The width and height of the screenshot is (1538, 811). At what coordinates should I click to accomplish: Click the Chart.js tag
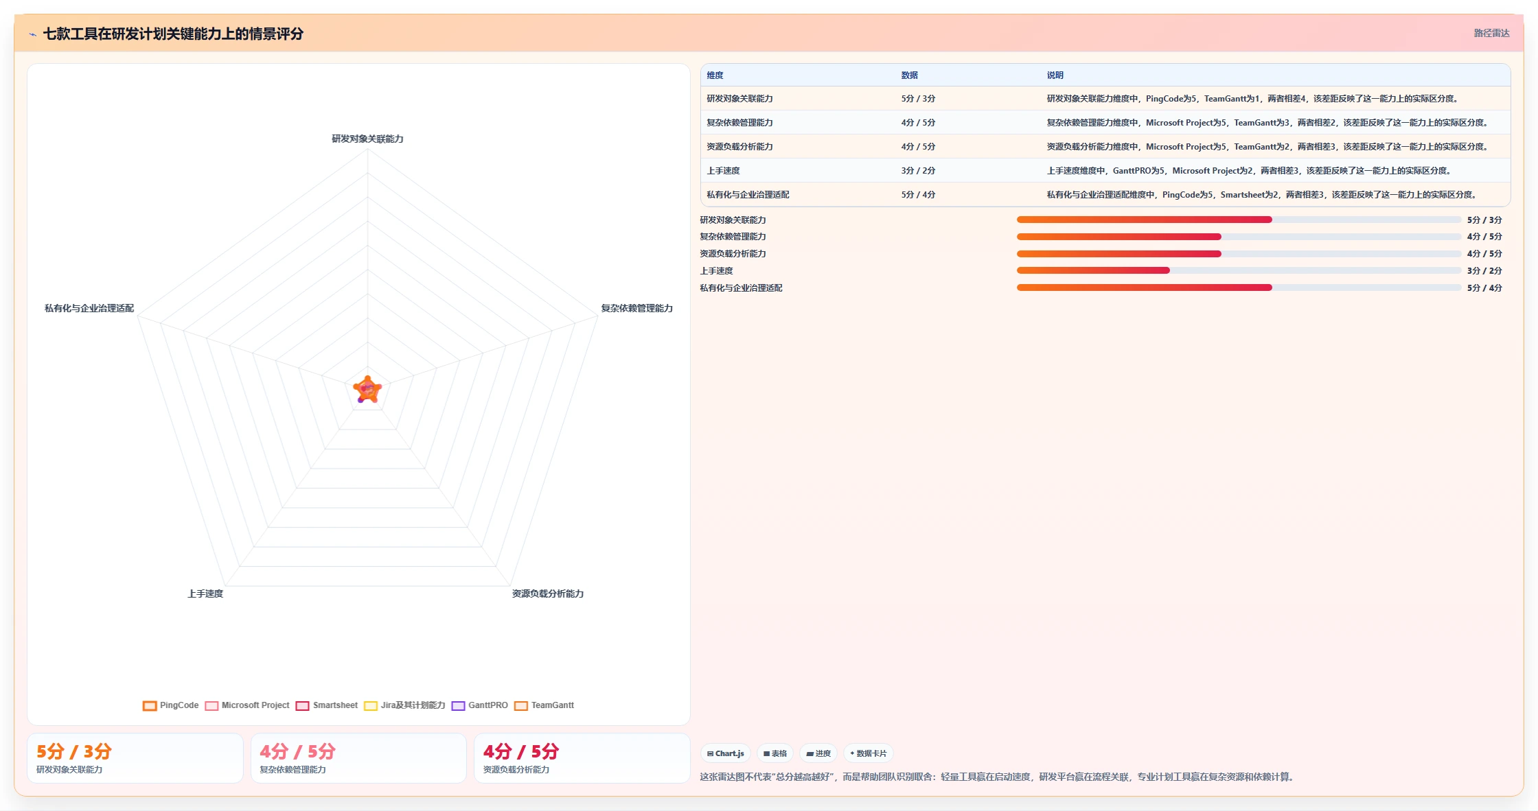tap(726, 753)
